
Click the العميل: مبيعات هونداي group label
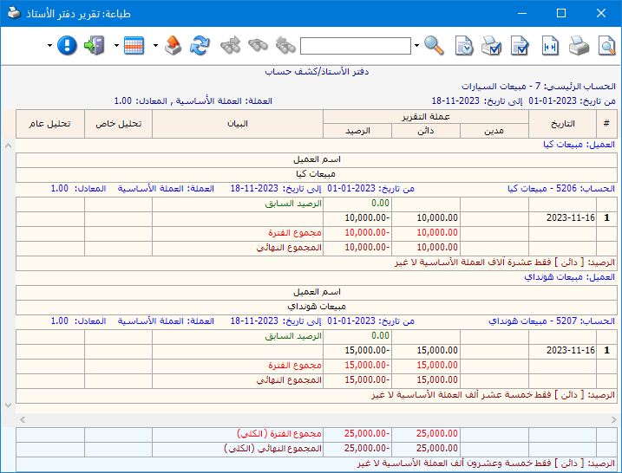pyautogui.click(x=570, y=277)
